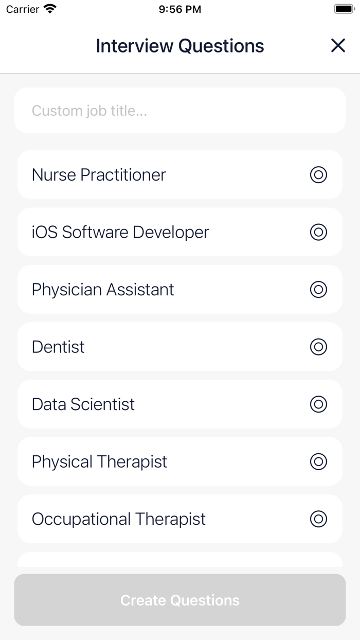The height and width of the screenshot is (640, 360).
Task: Select the Occupational Therapist radio circle
Action: pyautogui.click(x=318, y=519)
